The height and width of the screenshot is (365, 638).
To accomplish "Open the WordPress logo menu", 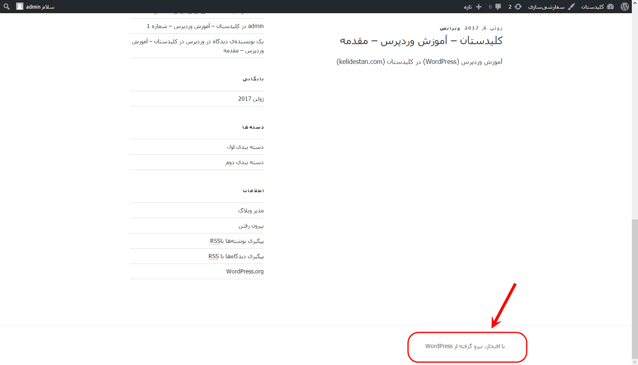I will [x=625, y=7].
